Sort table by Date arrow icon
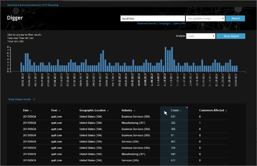 31,111
